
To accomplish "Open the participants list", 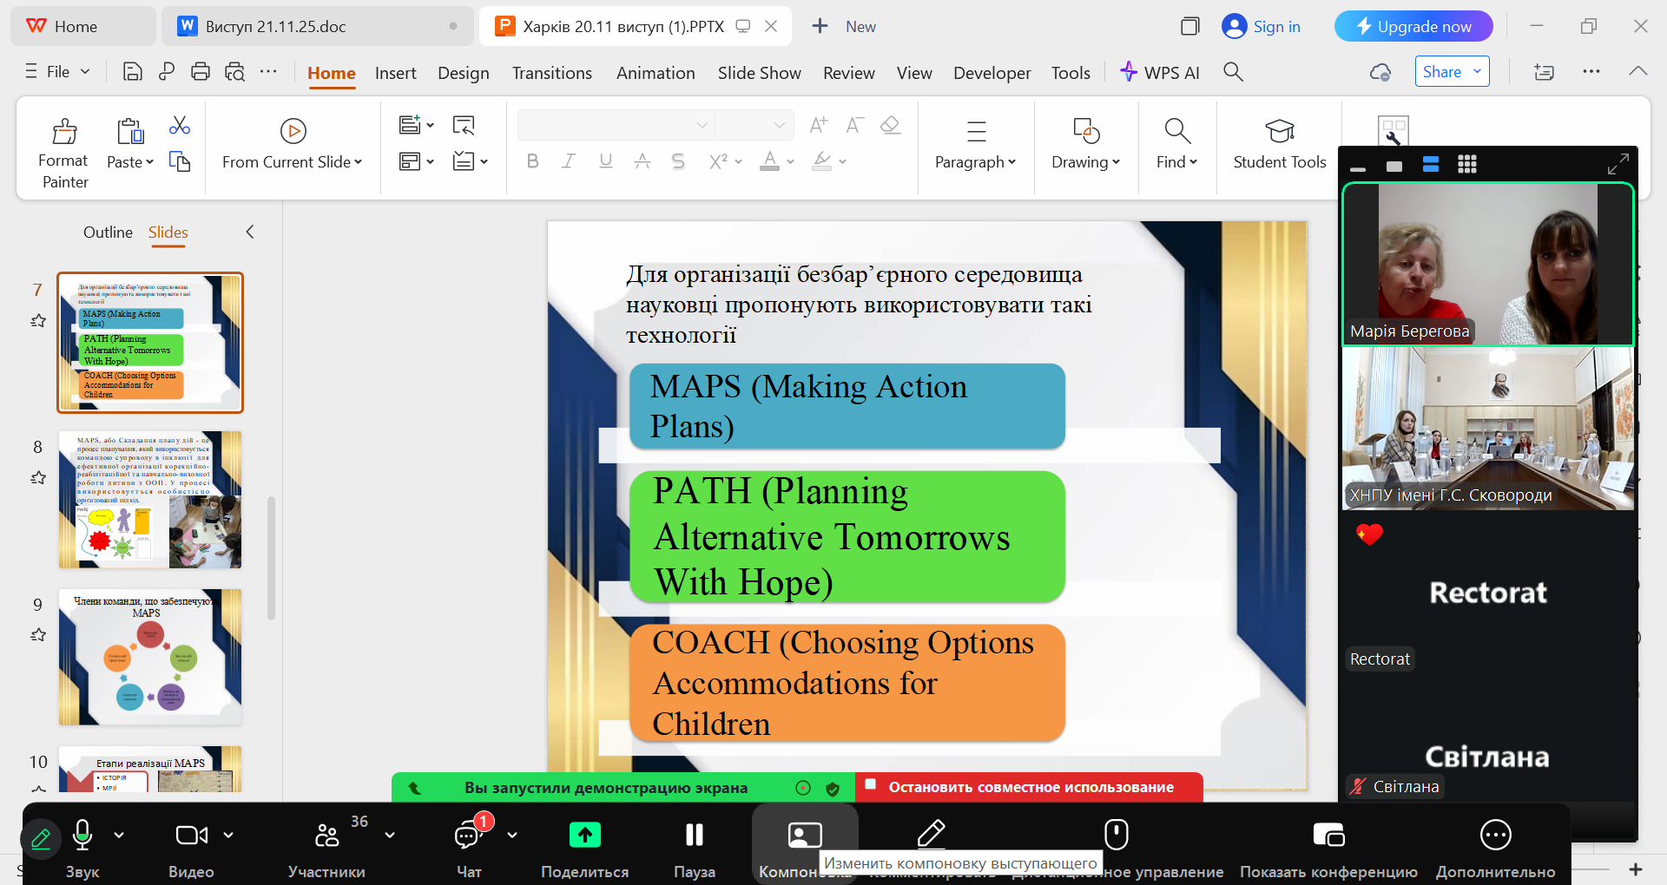I will (x=326, y=836).
